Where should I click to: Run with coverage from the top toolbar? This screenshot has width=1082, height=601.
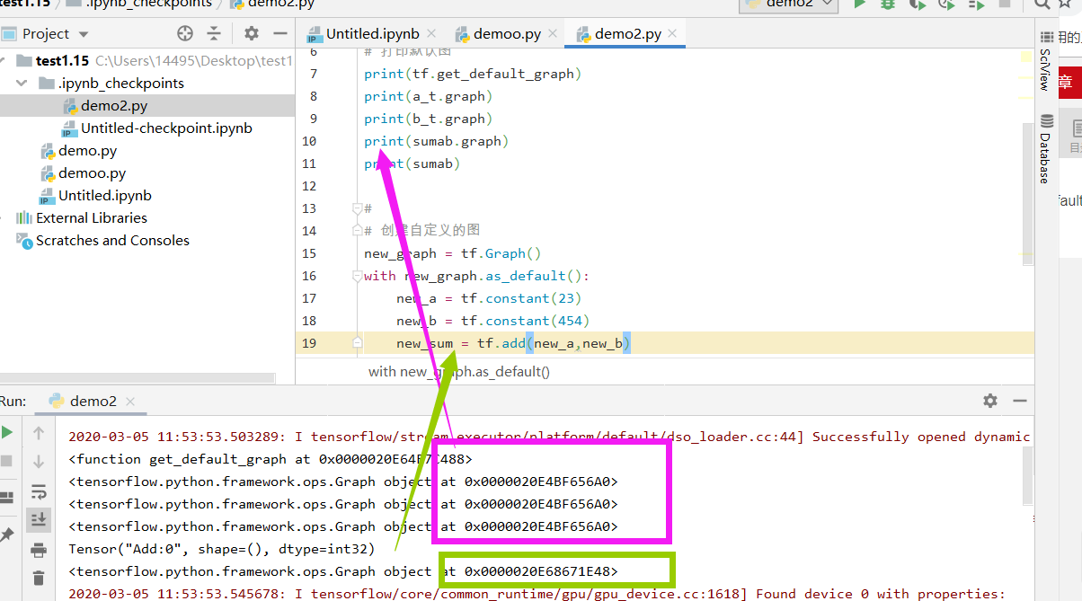click(917, 4)
